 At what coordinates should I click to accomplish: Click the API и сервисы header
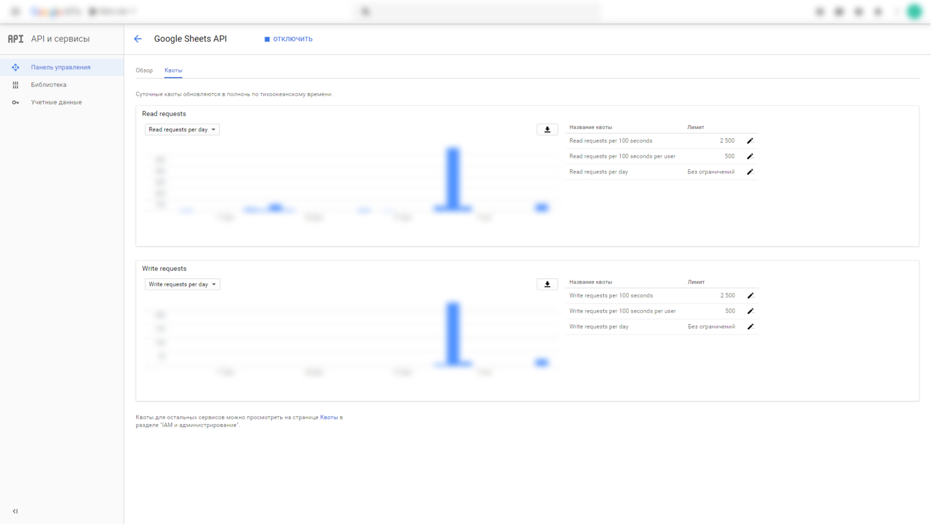(60, 39)
